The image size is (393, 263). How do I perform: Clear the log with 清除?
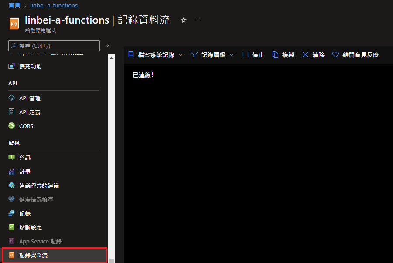point(318,55)
